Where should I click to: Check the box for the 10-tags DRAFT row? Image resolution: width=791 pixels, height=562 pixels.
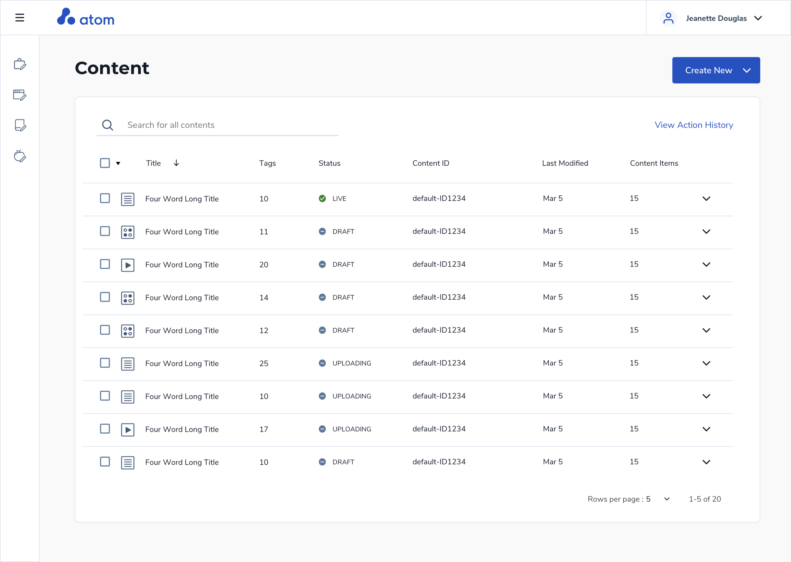click(x=105, y=461)
